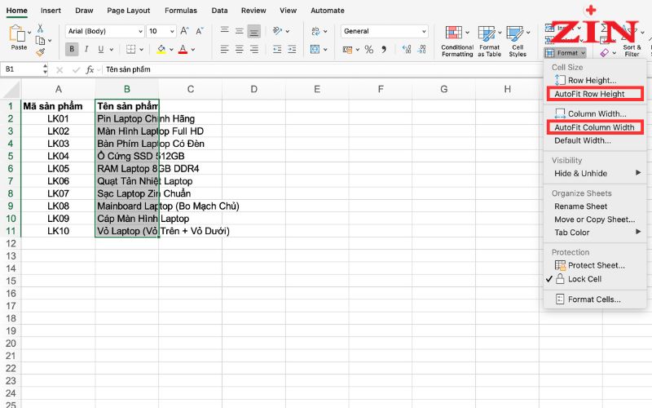
Task: Increase indent
Action: (292, 50)
